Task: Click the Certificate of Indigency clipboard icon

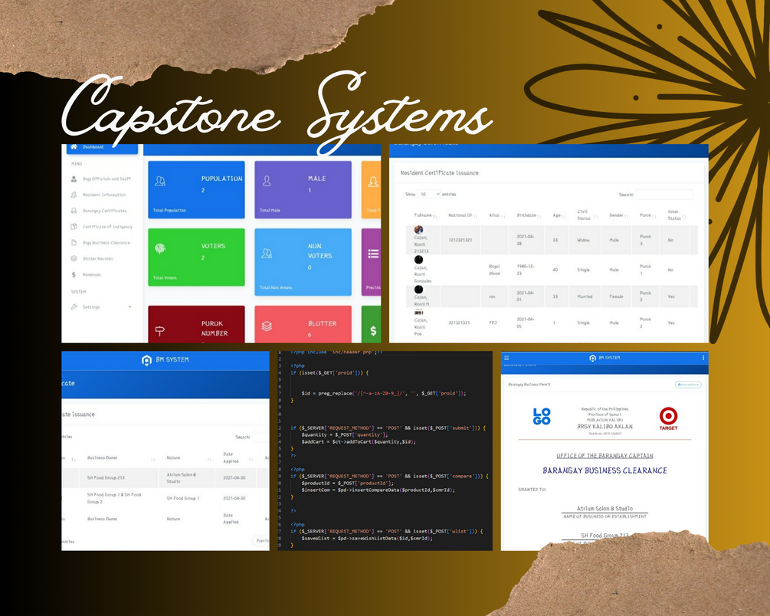Action: [74, 227]
